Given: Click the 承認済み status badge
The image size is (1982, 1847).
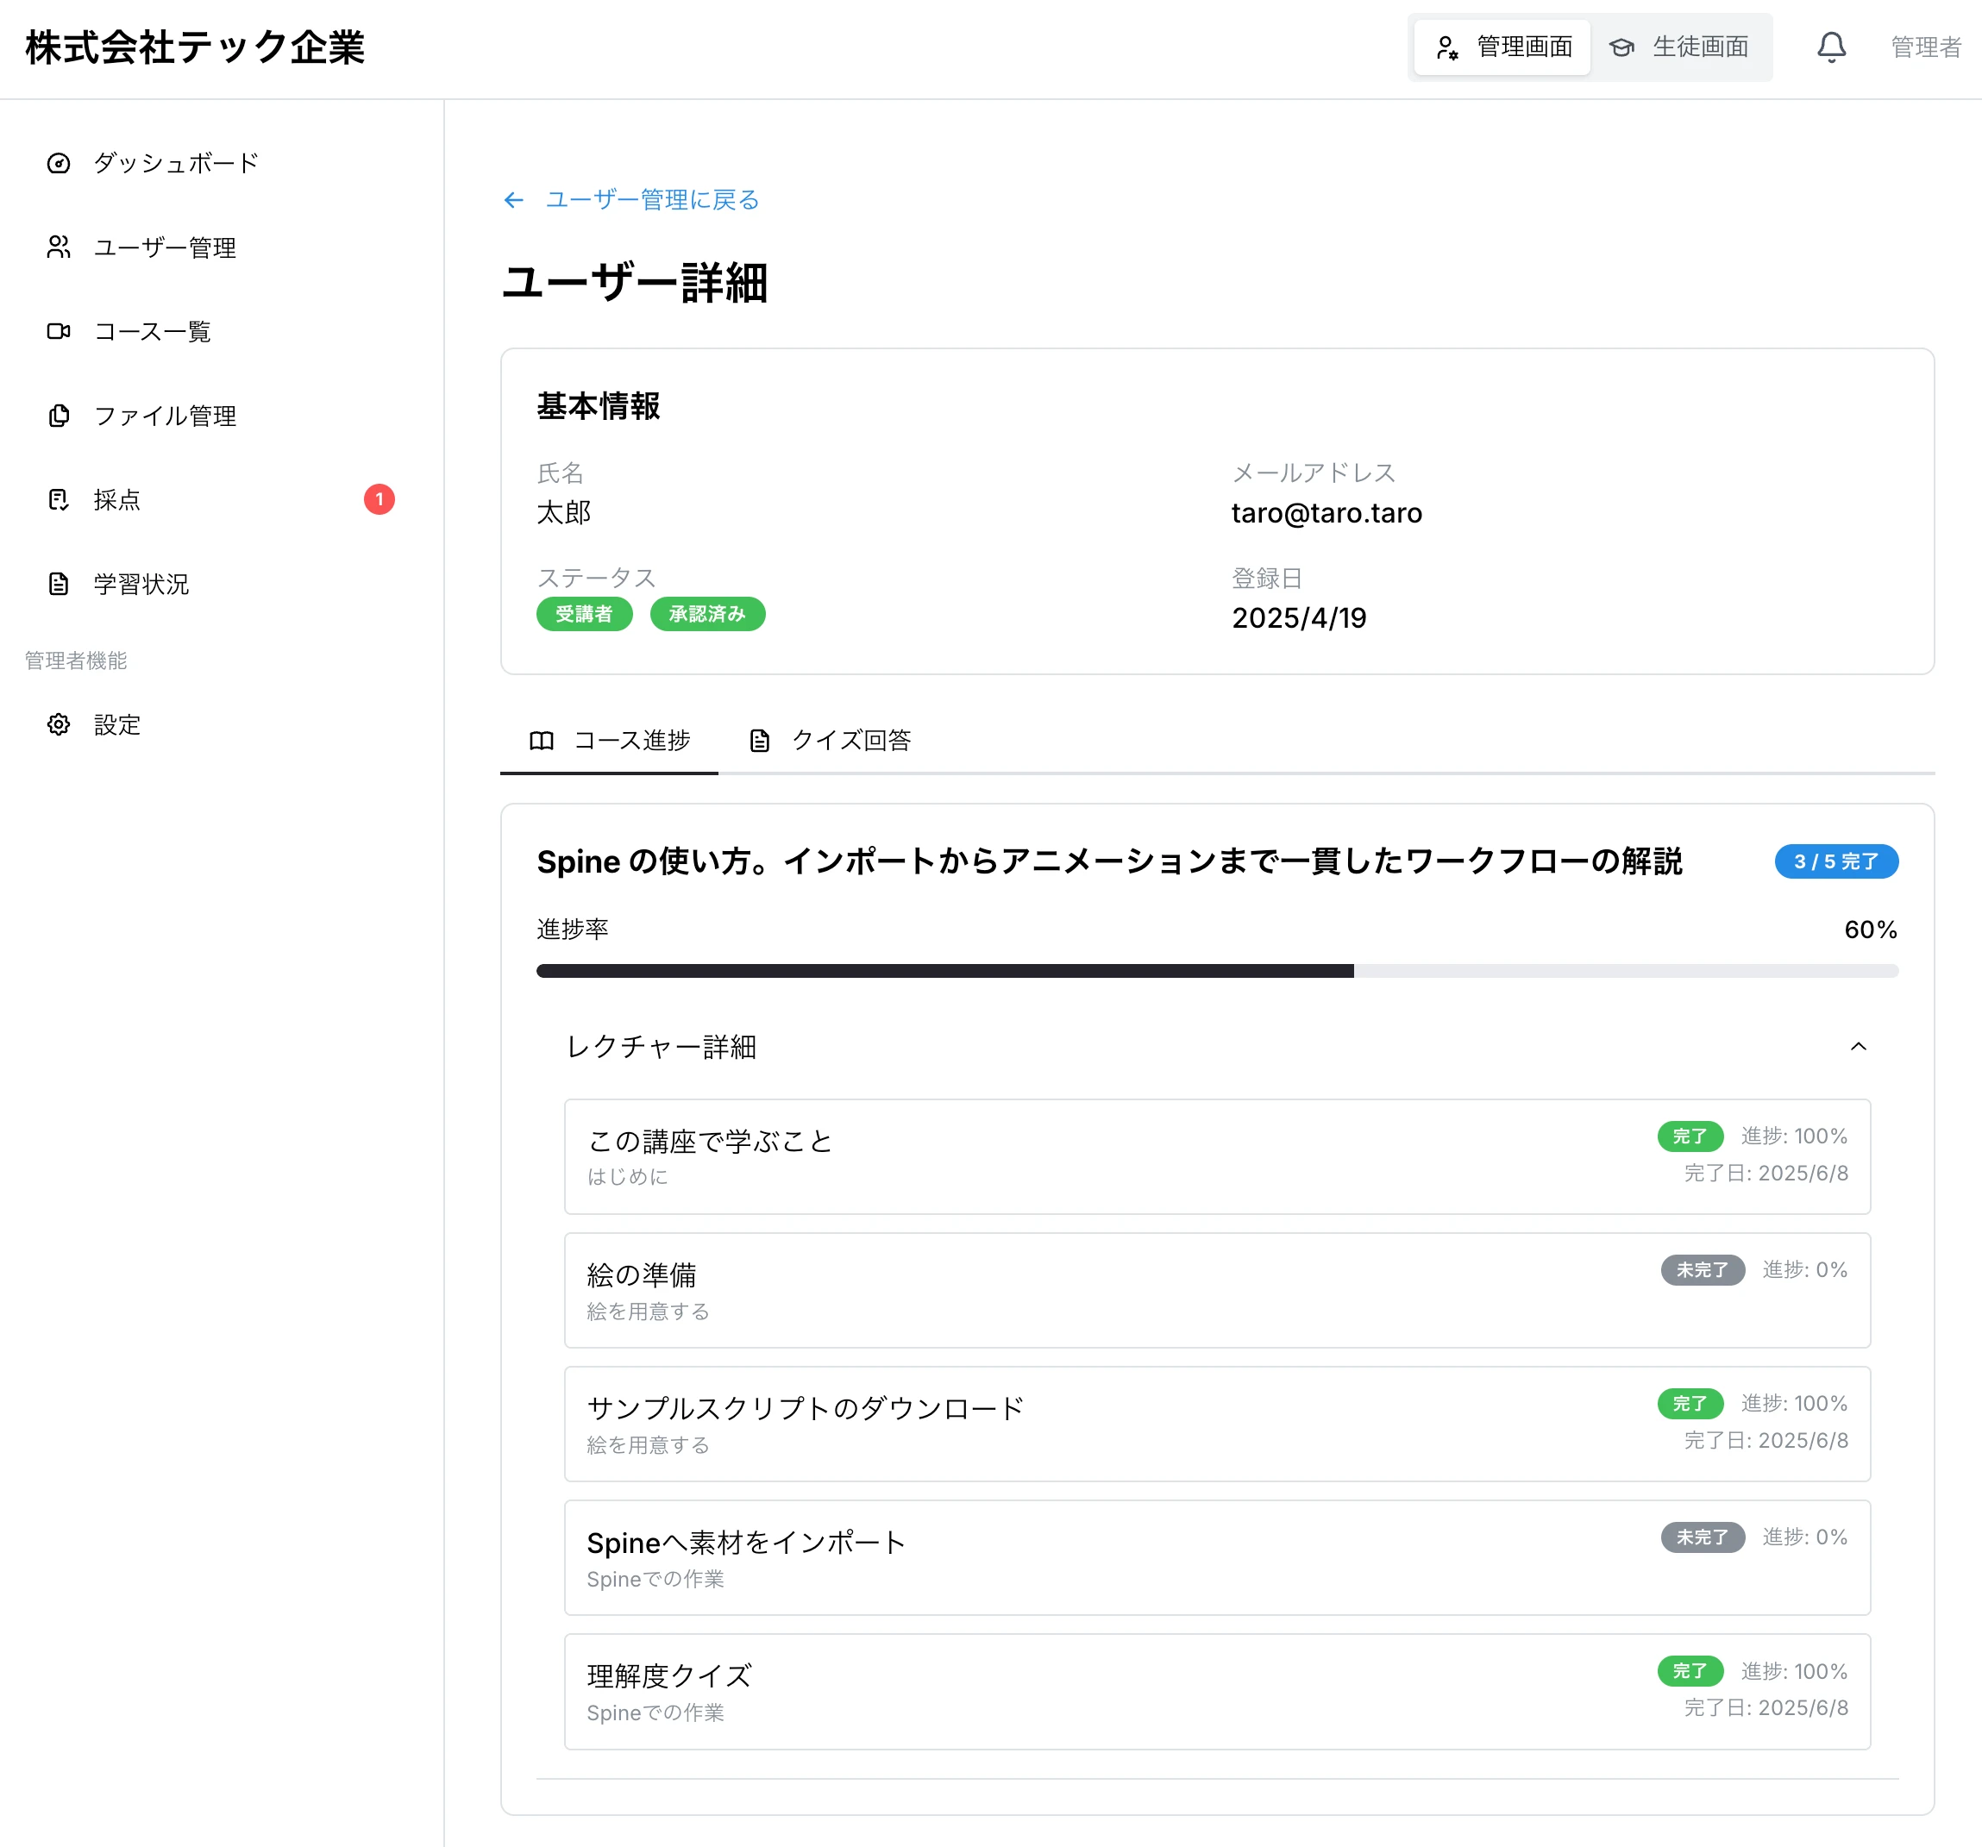Looking at the screenshot, I should [707, 614].
